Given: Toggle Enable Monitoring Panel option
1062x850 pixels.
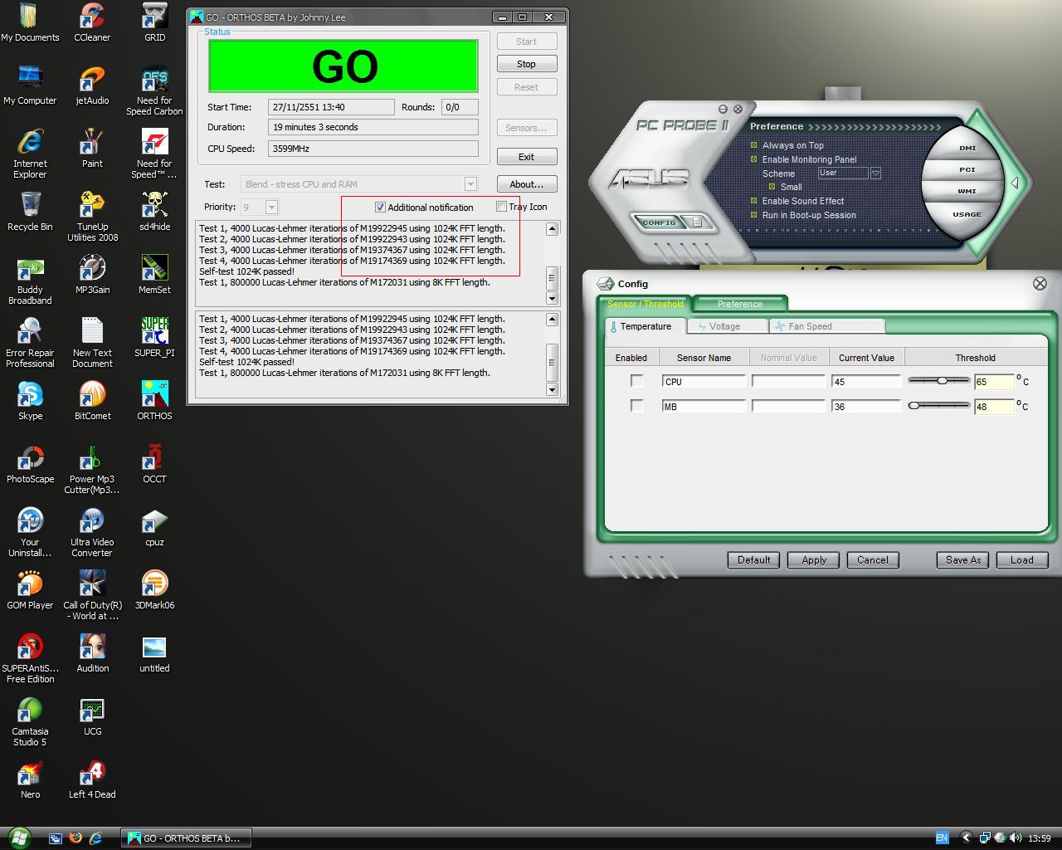Looking at the screenshot, I should 754,159.
